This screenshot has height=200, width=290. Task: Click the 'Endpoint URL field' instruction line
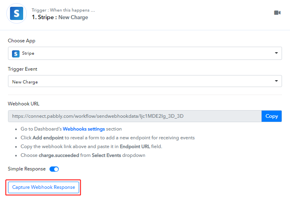click(x=91, y=147)
